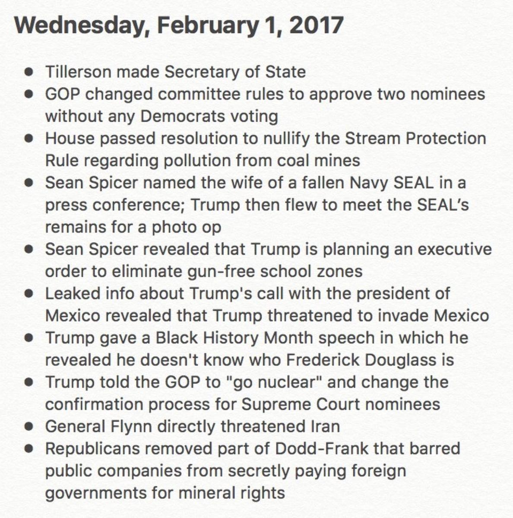Viewport: 513px width, 518px height.
Task: Click bullet before Republicans removed part of Dodd-Frank
Action: [30, 449]
